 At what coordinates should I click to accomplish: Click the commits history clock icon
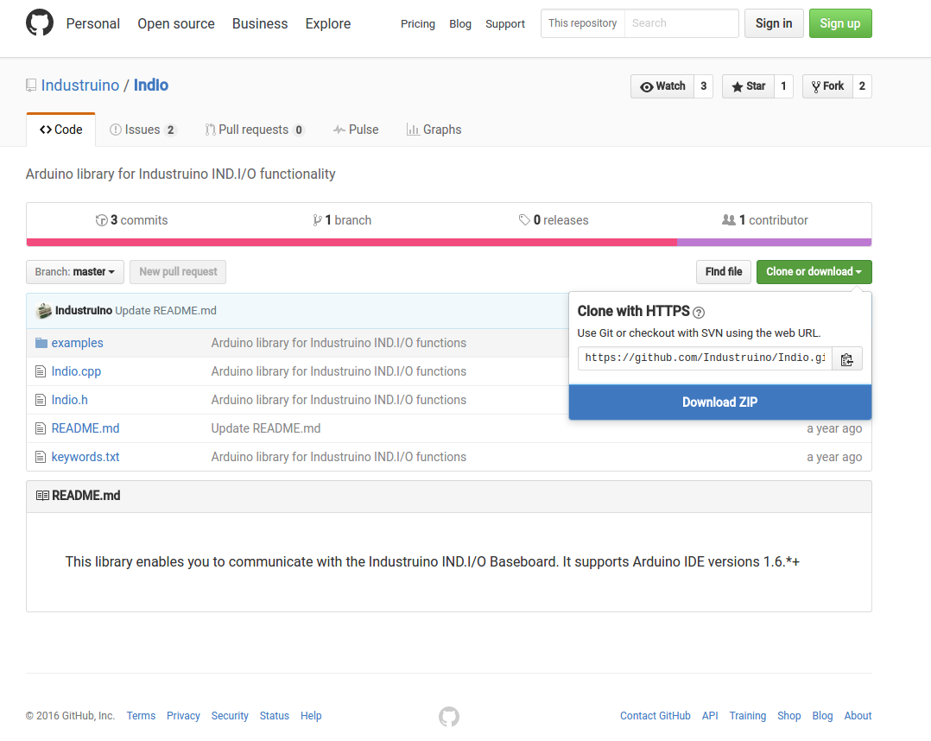(x=102, y=220)
